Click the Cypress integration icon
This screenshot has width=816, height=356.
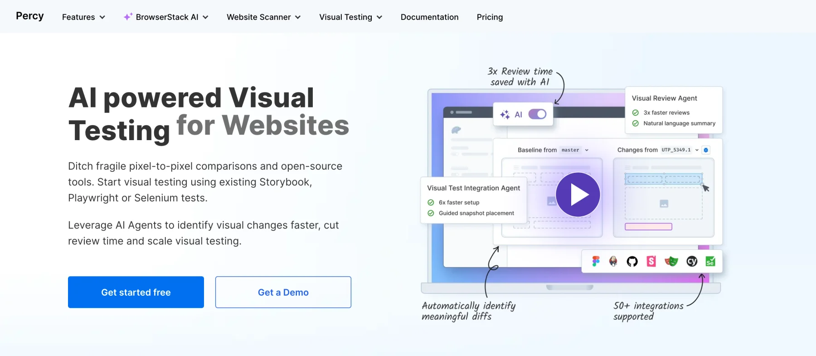tap(692, 261)
